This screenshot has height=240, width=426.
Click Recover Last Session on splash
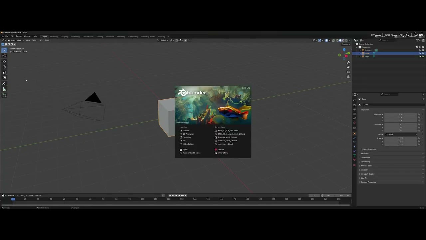point(192,153)
